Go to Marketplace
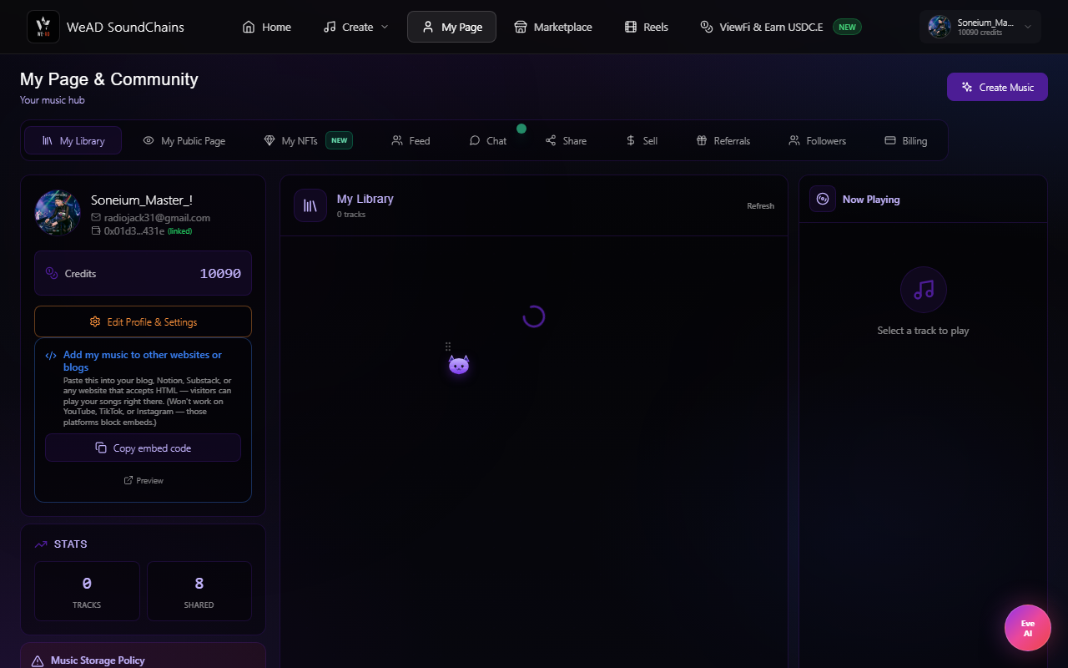Viewport: 1068px width, 668px height. pos(552,27)
